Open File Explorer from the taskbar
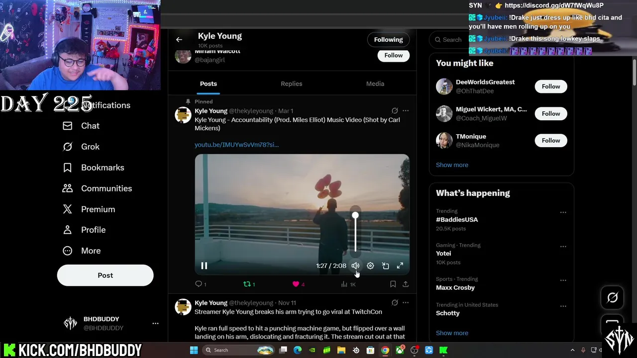The width and height of the screenshot is (637, 358). (341, 350)
